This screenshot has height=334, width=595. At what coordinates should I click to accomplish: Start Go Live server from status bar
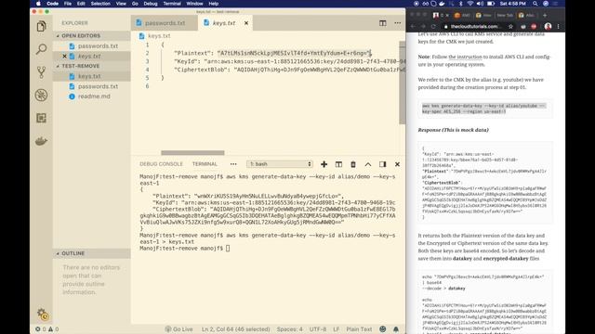pos(178,329)
